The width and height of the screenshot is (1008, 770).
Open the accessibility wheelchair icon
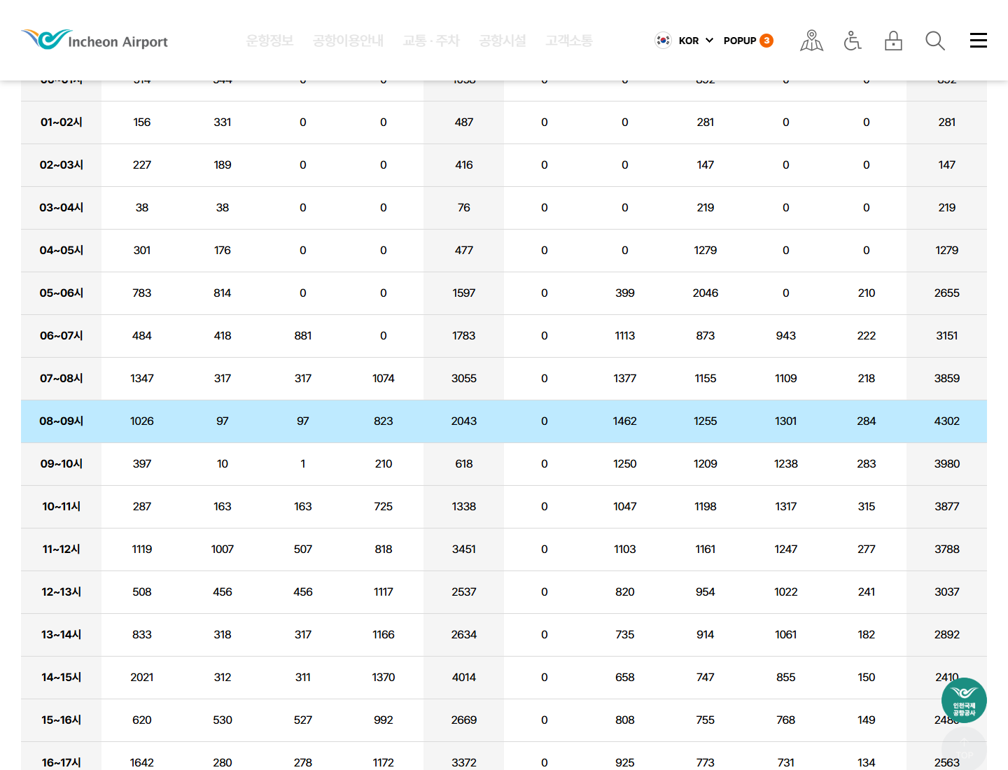coord(853,41)
